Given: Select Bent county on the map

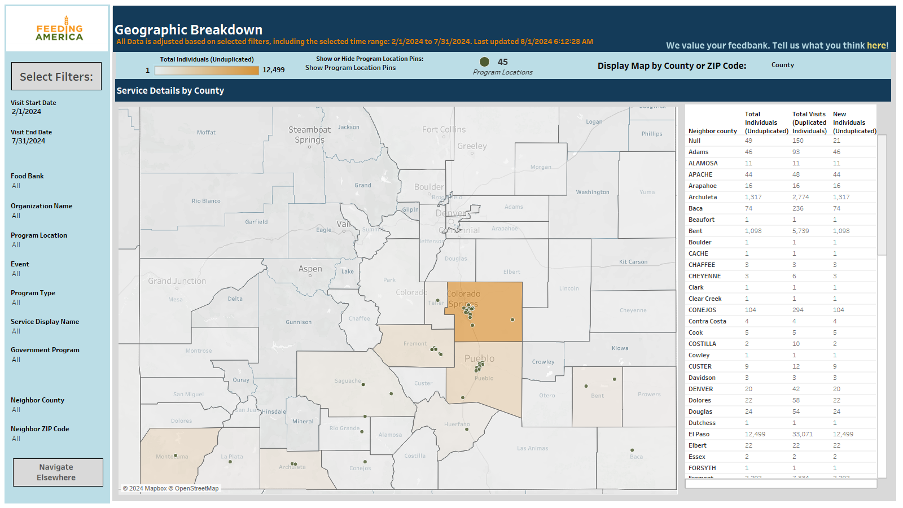Looking at the screenshot, I should click(x=597, y=397).
